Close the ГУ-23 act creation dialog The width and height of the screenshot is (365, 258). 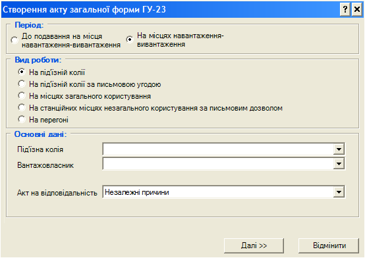[357, 9]
